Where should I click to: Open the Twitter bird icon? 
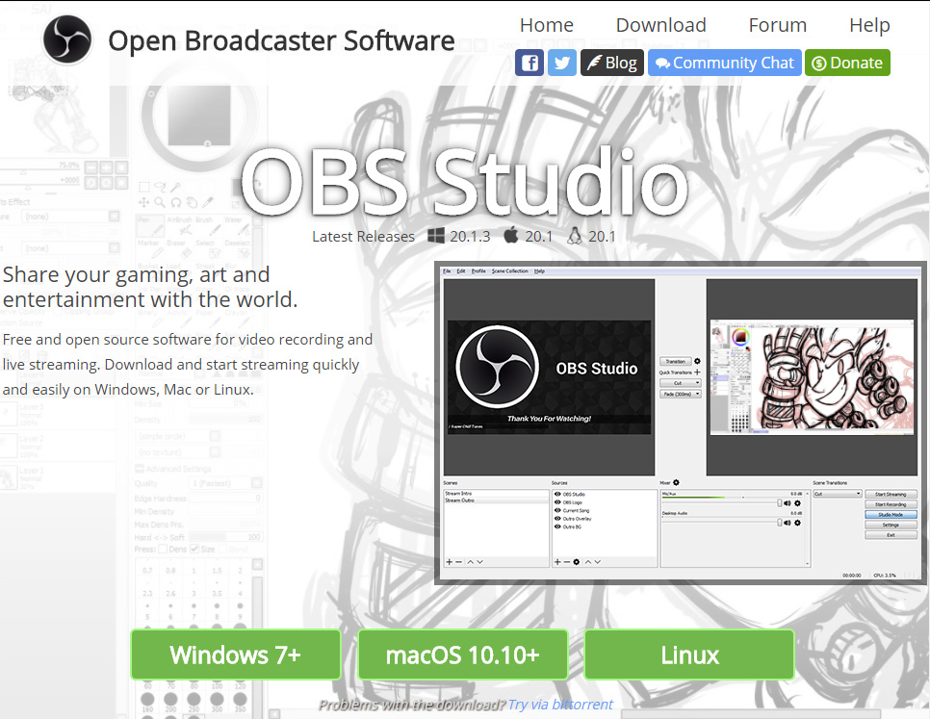click(x=561, y=63)
